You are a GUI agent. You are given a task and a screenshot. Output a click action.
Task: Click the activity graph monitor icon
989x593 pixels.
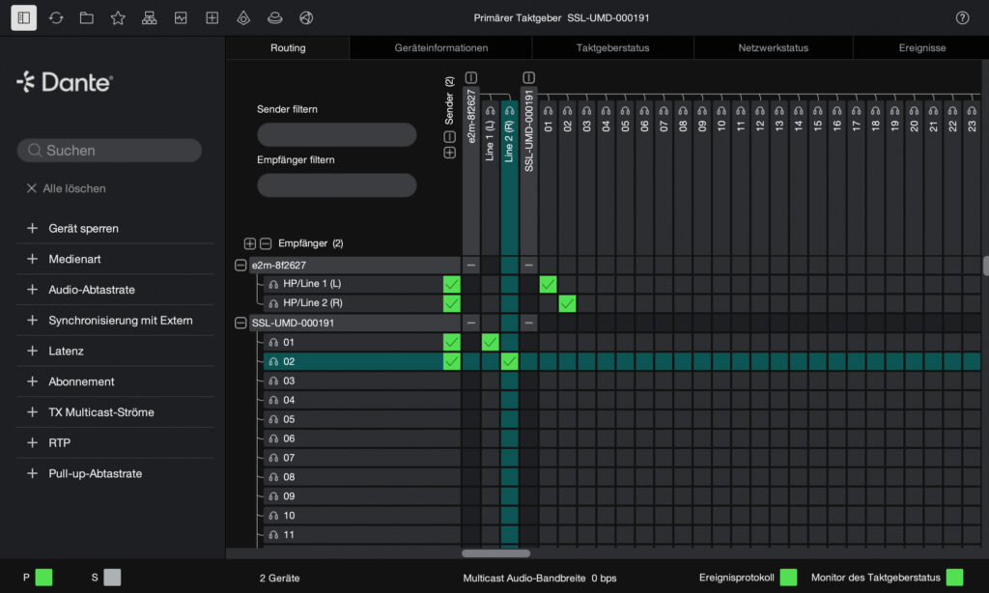coord(181,17)
